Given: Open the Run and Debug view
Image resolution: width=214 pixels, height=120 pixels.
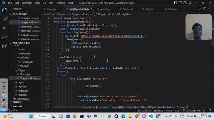Looking at the screenshot, I should 4,37.
